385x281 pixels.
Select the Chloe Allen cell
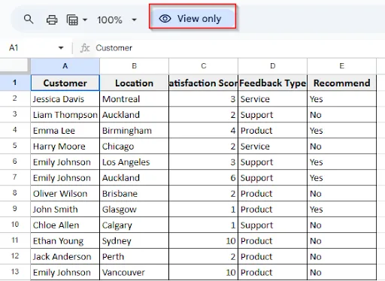(65, 225)
